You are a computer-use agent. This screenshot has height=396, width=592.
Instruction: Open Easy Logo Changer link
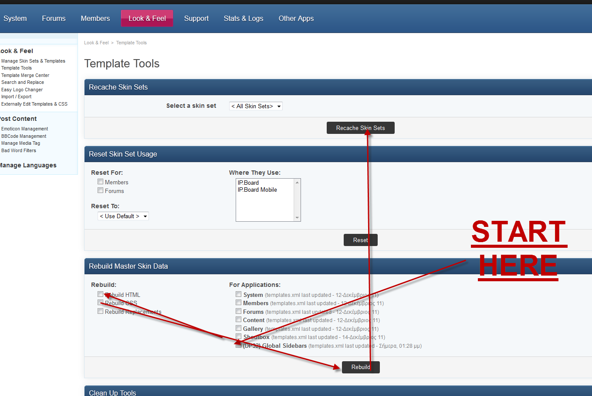pos(22,90)
